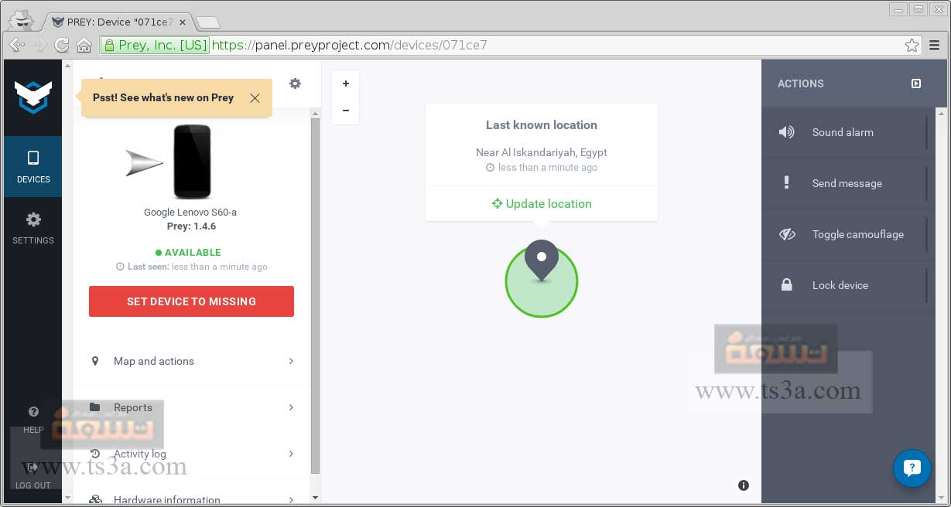The height and width of the screenshot is (507, 951).
Task: Open the Reports row
Action: 192,407
